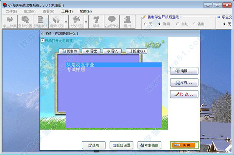
Task: Click the 批改试卷 toolbar icon
Action: point(76,22)
